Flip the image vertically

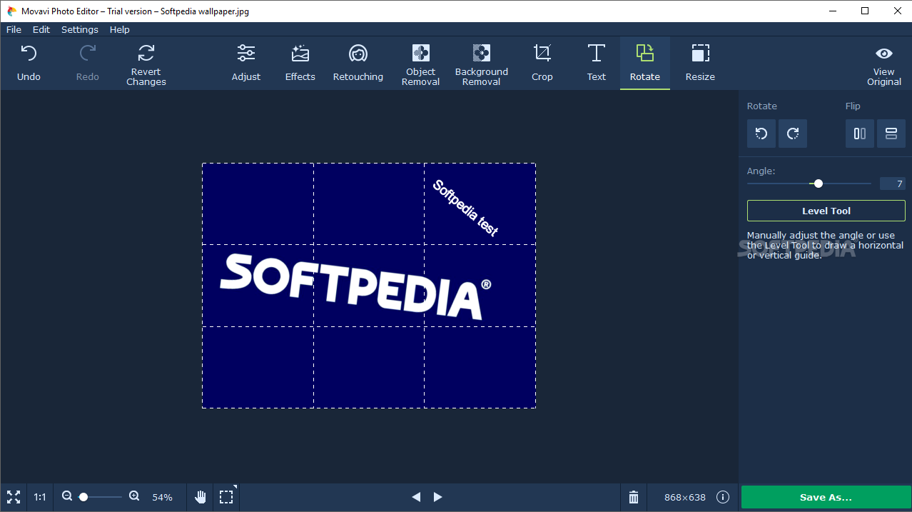891,134
